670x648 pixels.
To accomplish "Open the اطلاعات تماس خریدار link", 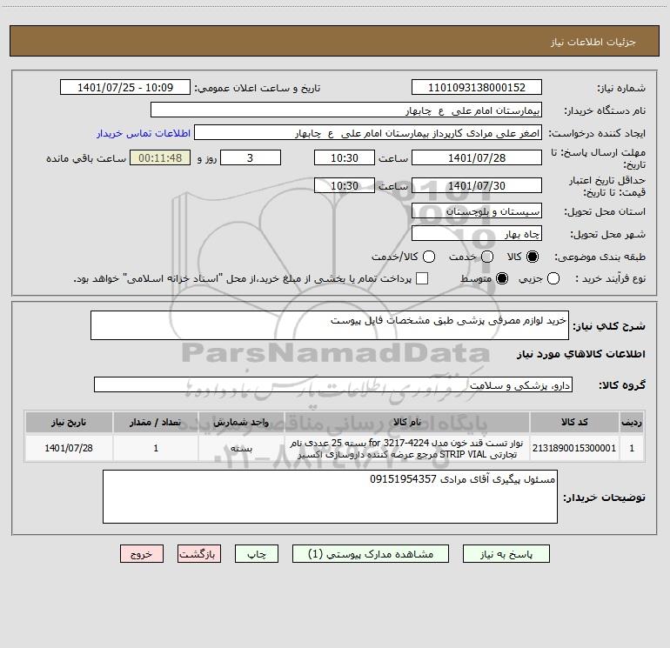I will tap(144, 133).
